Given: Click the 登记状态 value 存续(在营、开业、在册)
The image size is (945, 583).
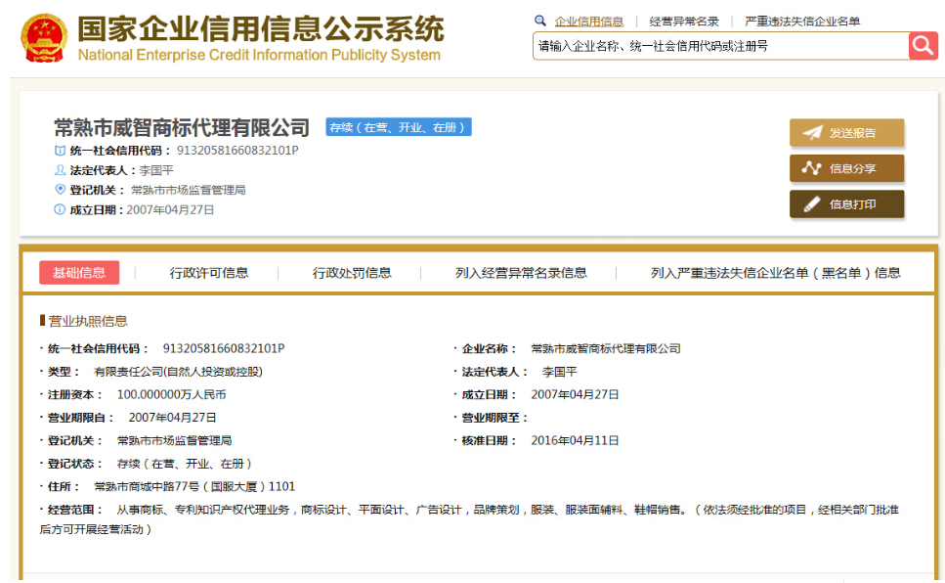Looking at the screenshot, I should (x=185, y=464).
